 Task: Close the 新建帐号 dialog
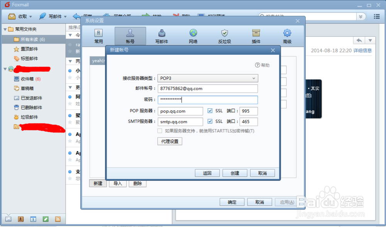click(x=273, y=50)
